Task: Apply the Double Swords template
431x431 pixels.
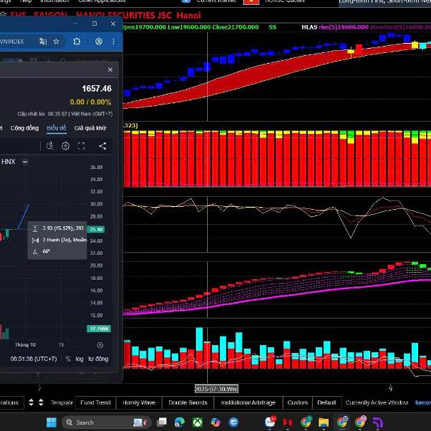Action: [187, 403]
